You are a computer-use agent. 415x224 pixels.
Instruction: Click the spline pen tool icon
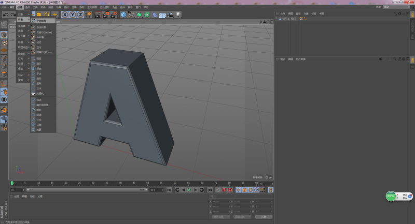(x=131, y=15)
